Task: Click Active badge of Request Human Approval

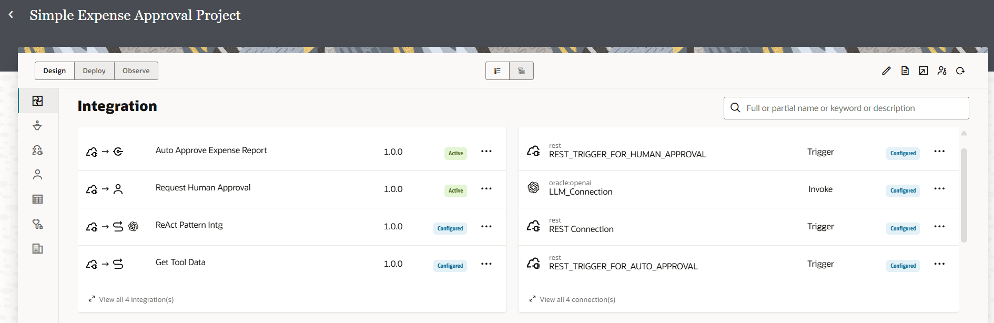Action: [455, 190]
